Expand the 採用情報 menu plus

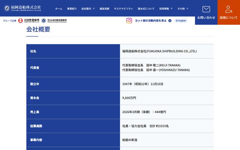tap(171, 9)
